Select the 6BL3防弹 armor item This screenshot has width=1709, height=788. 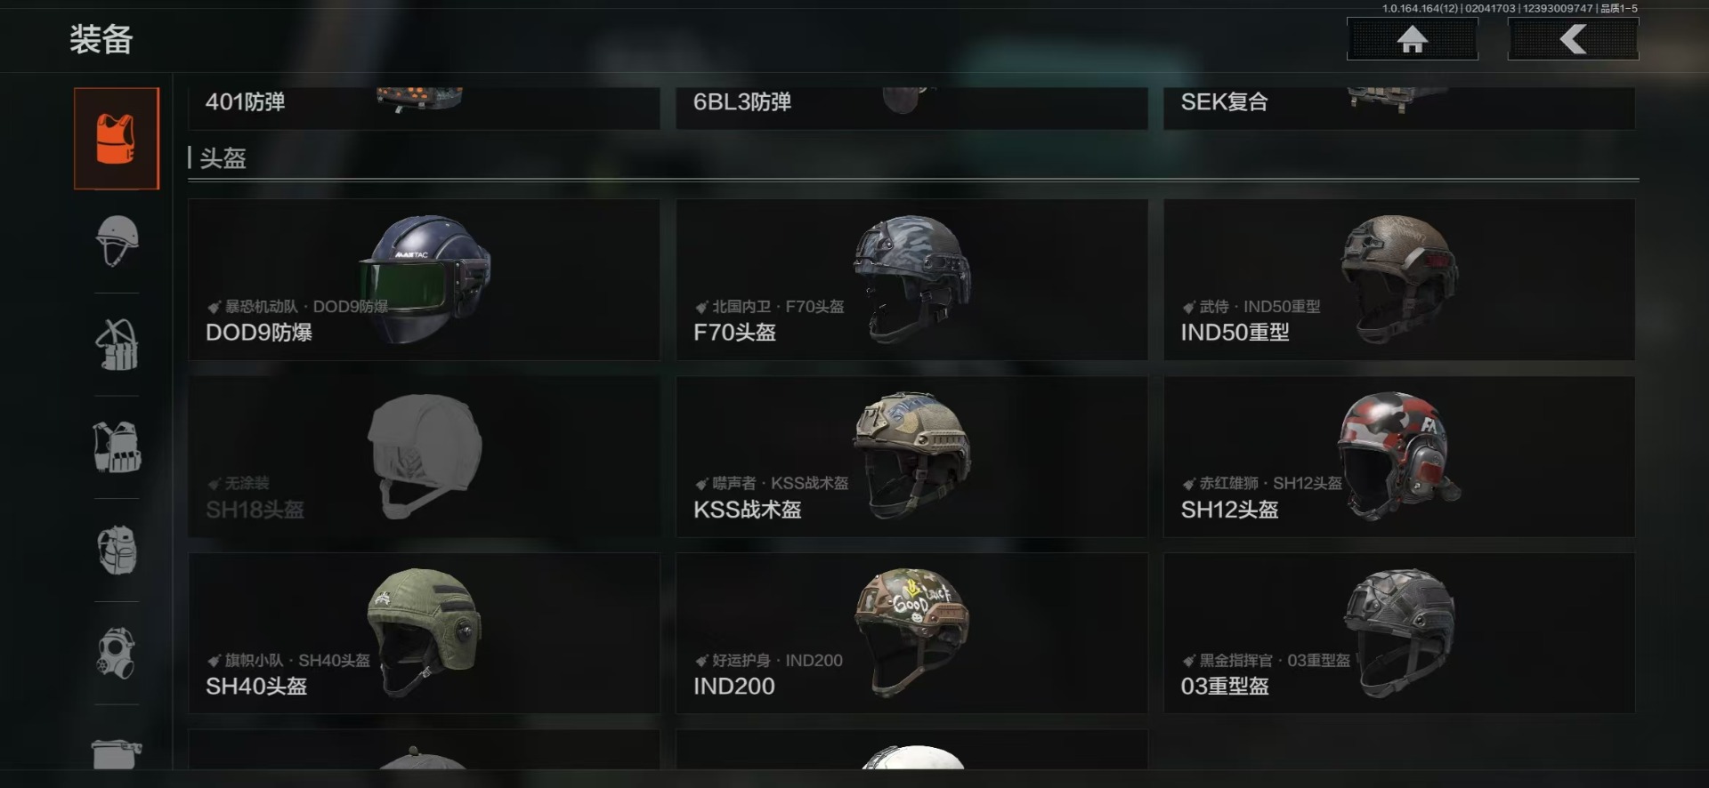(911, 108)
